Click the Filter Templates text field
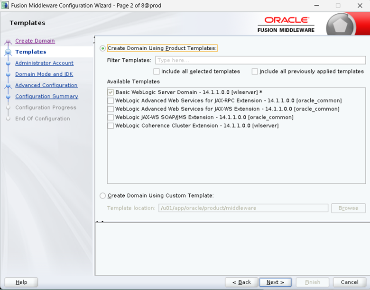The height and width of the screenshot is (290, 370). point(260,60)
